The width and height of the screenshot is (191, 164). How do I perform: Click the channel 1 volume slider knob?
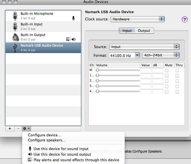pos(97,75)
